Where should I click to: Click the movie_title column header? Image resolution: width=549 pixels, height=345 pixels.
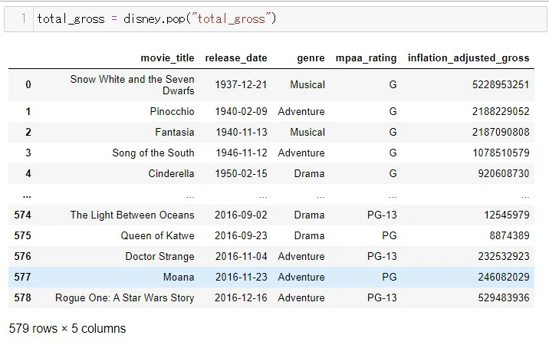point(167,58)
